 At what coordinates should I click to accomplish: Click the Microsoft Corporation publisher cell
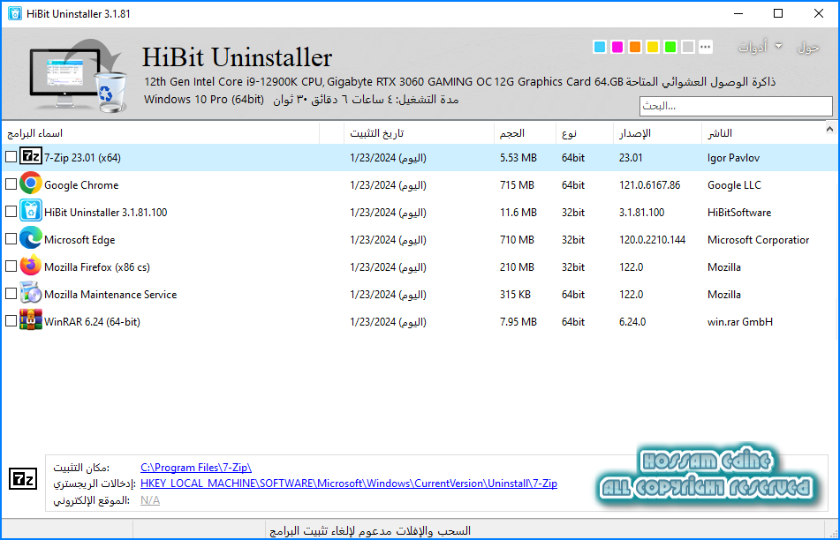coord(758,240)
